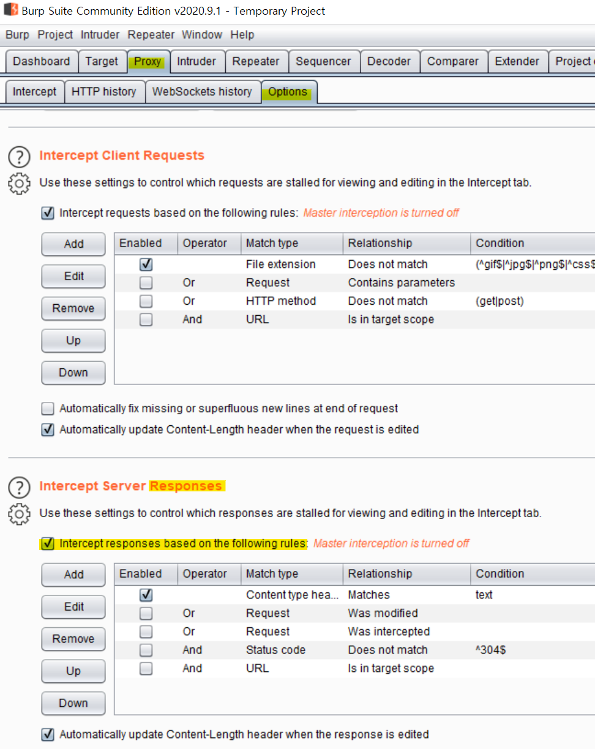Screen dimensions: 595x749
Task: Open the Intruder menu in menu bar
Action: (x=100, y=35)
